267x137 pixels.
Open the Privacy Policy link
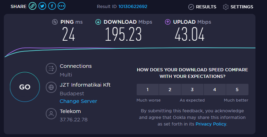(x=211, y=124)
